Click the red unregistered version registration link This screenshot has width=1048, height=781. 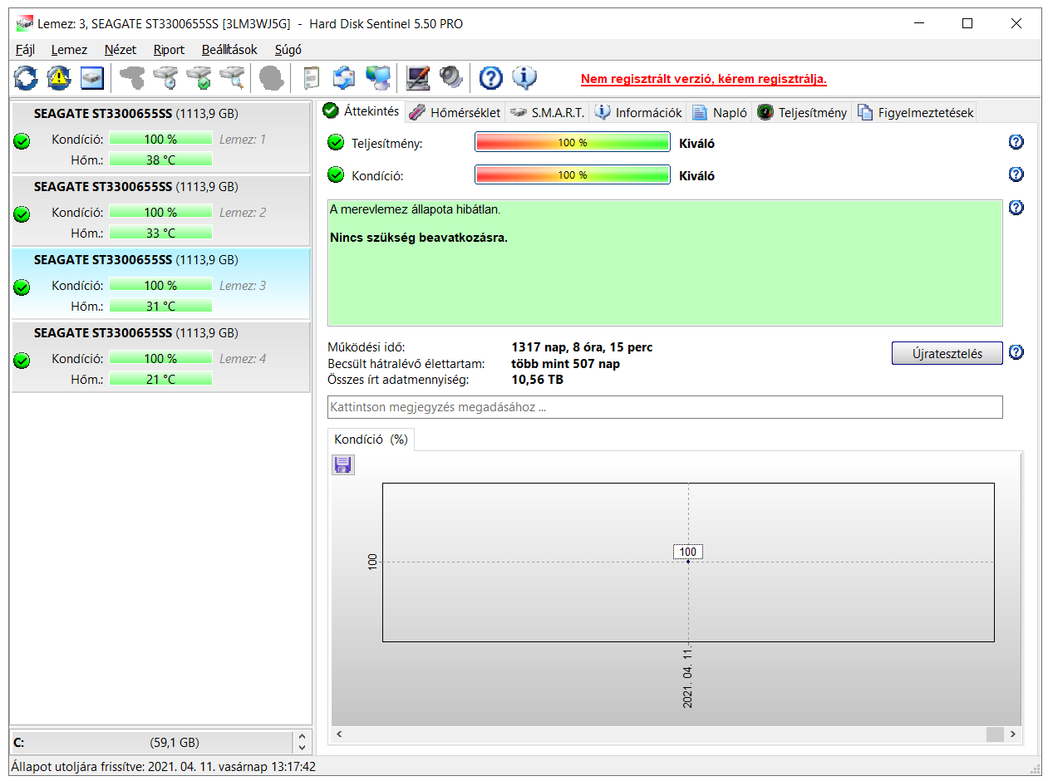pyautogui.click(x=704, y=80)
